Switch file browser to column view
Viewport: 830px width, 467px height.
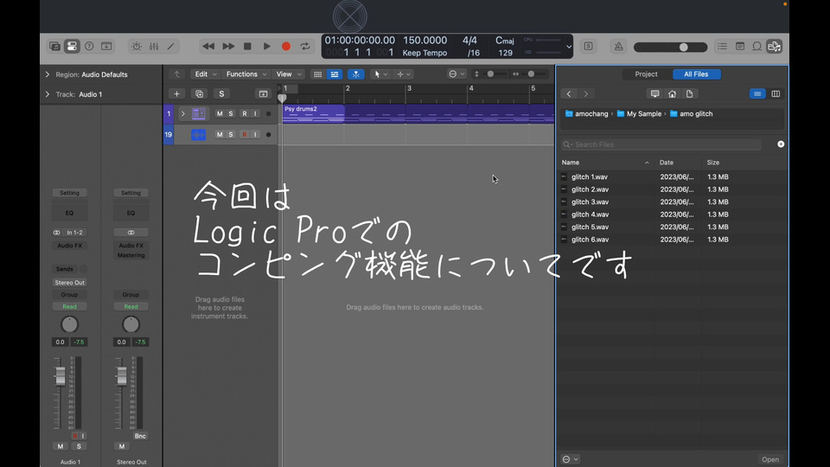tap(776, 93)
